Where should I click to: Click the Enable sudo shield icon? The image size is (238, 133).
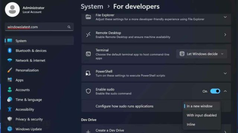tap(89, 91)
